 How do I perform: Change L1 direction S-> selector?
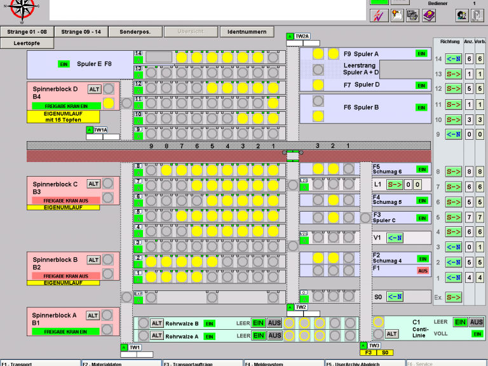click(395, 184)
